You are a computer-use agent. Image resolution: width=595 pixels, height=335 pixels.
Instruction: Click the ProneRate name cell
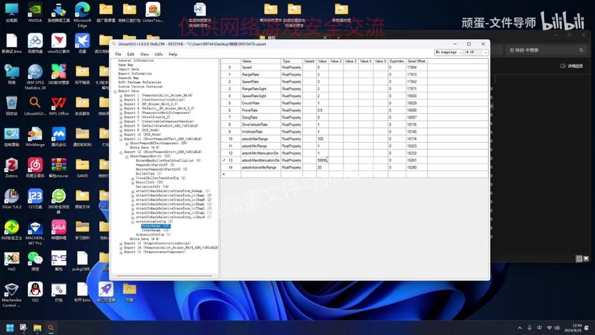pos(260,110)
